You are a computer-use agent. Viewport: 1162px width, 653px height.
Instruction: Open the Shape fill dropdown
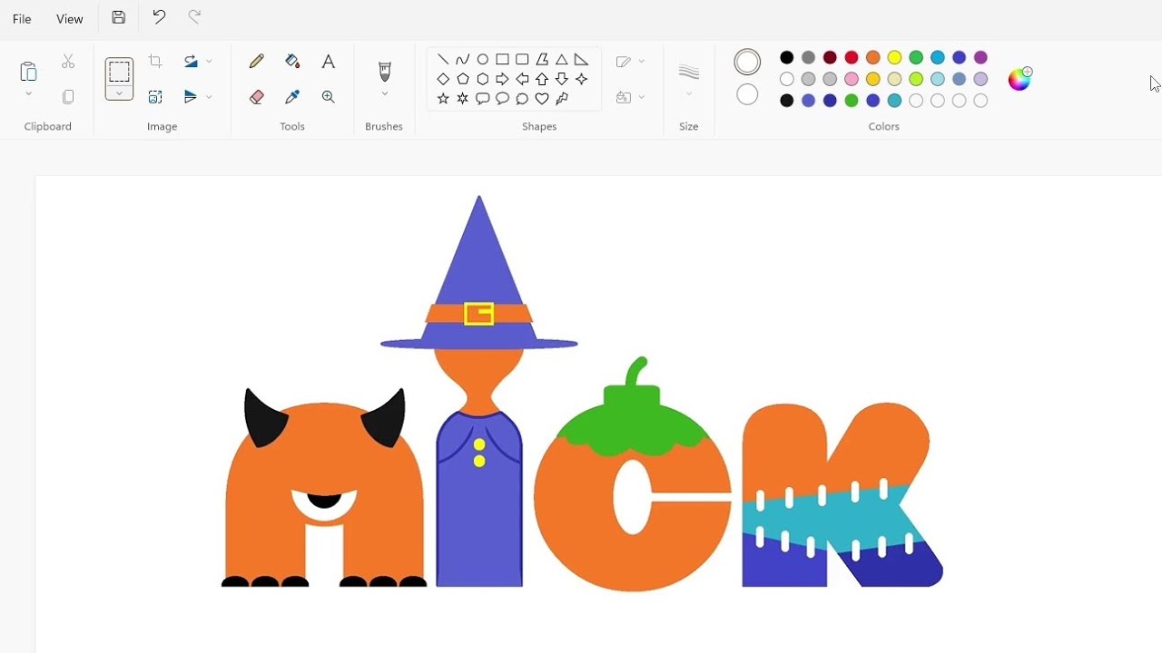[x=630, y=97]
